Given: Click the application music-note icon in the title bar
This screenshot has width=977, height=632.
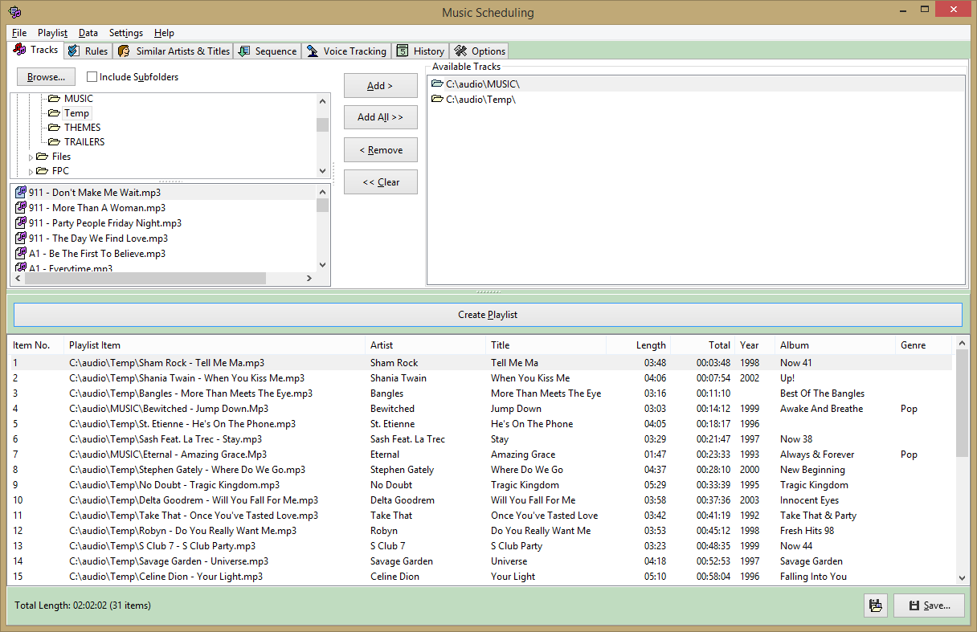Looking at the screenshot, I should (x=14, y=12).
